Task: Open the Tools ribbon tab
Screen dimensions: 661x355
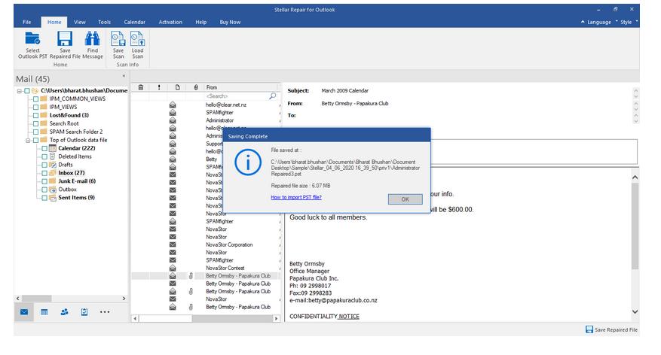Action: point(104,22)
